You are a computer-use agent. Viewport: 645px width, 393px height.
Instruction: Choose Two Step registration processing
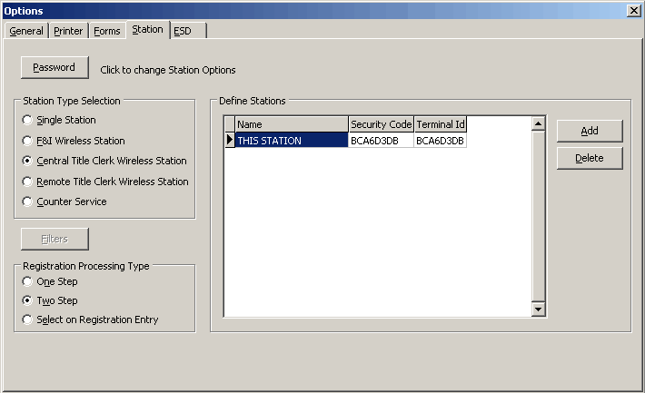click(x=50, y=300)
